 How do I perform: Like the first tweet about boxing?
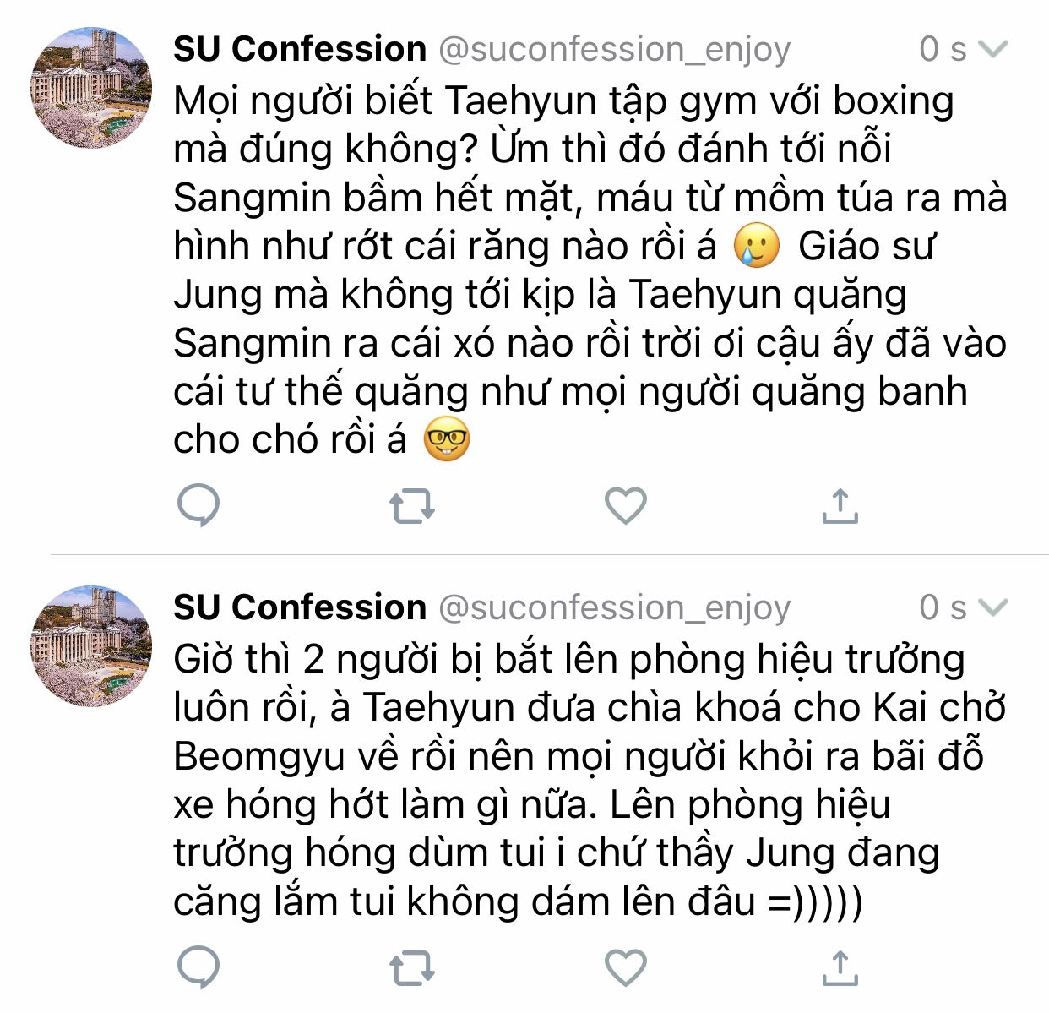[x=626, y=506]
